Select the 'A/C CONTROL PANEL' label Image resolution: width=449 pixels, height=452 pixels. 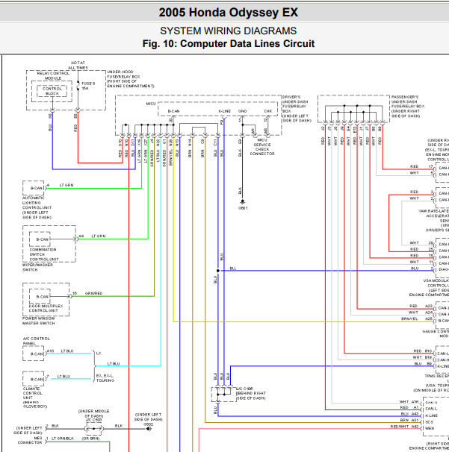36,341
